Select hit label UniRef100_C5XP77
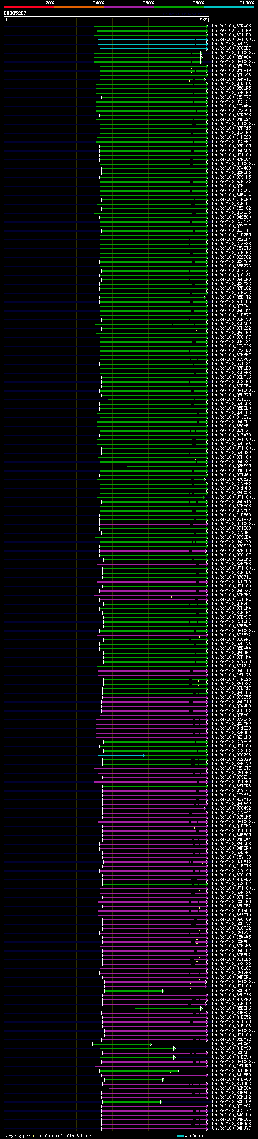This screenshot has width=258, height=1139. pyautogui.click(x=231, y=97)
